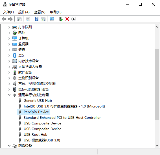
Task: Open the Properties toolbar icon
Action: [28, 19]
